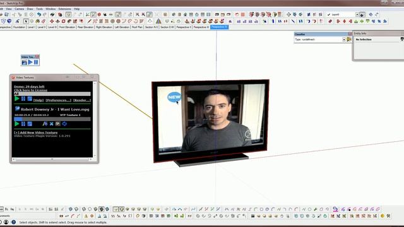Screen dimensions: 404x227
Task: Click the Layer manager icon beside Layer0
Action: [x=362, y=15]
